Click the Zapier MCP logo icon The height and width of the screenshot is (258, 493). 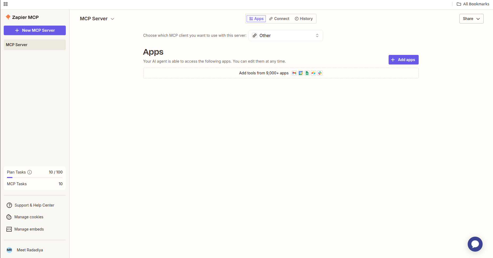click(x=8, y=17)
